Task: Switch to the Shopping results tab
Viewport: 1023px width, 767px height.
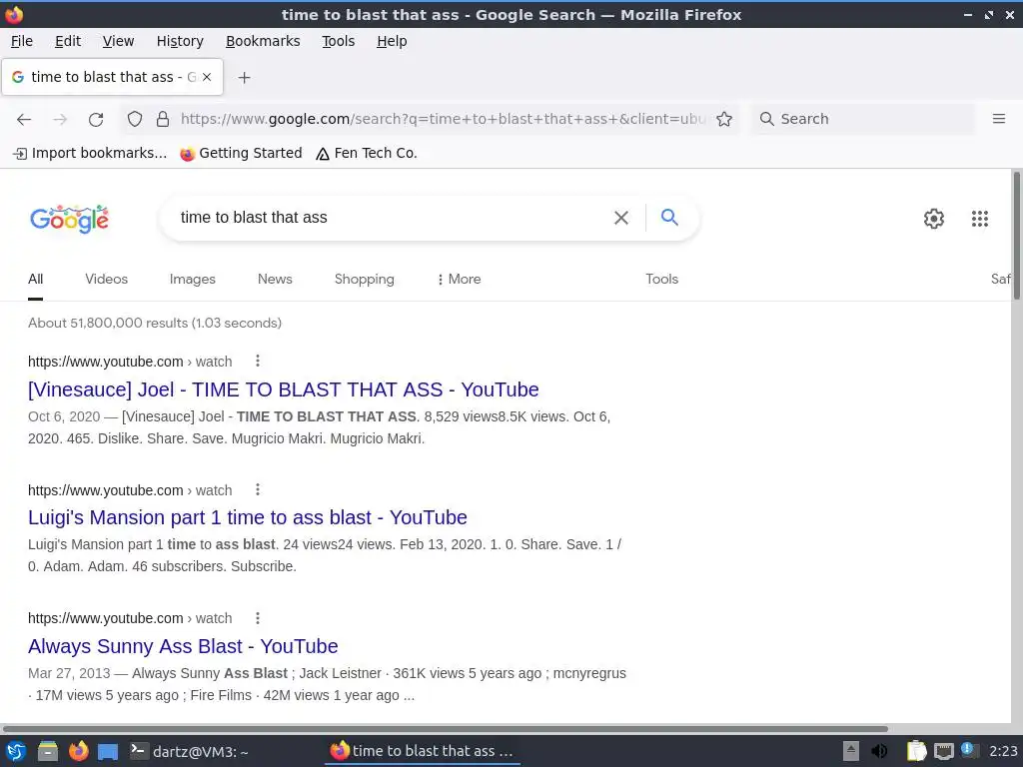Action: [x=364, y=280]
